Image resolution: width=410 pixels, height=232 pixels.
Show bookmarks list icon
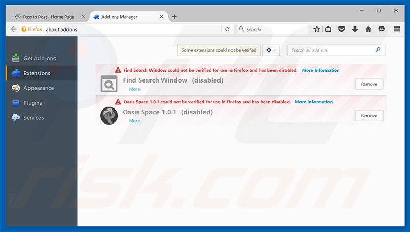328,29
